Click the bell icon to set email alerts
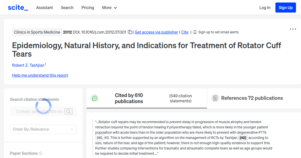This screenshot has width=301, height=158. [x=195, y=32]
